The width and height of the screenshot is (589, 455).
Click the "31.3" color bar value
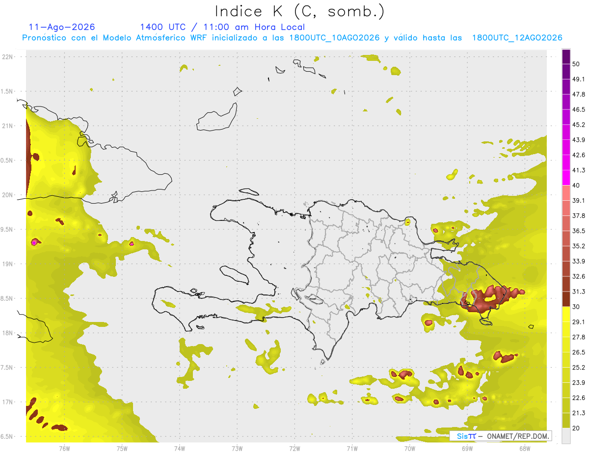579,292
